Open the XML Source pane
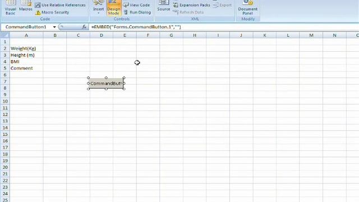The image size is (359, 202). [163, 6]
